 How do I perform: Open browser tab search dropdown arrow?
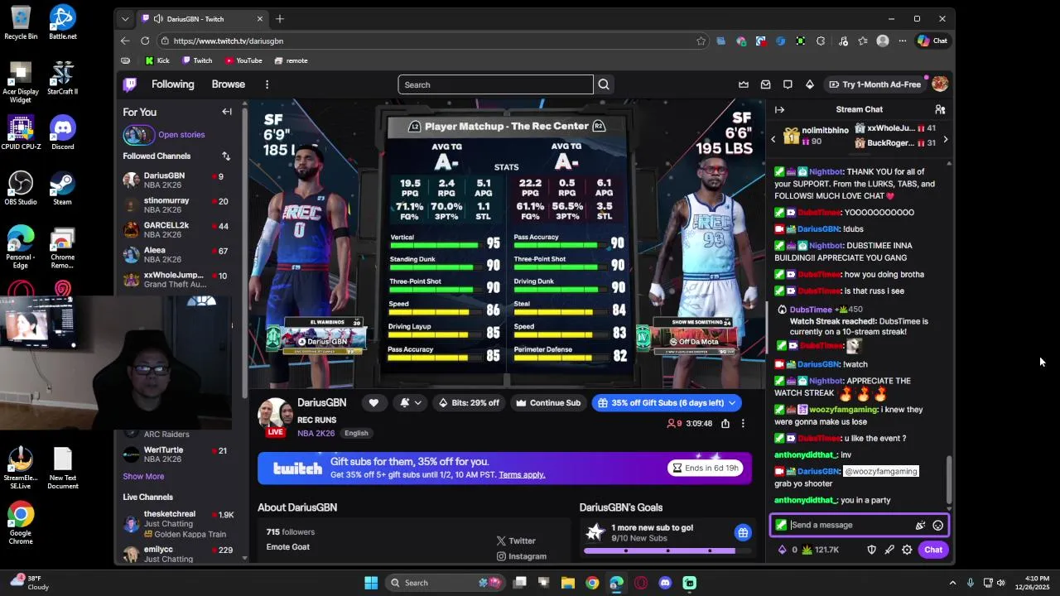pos(125,19)
